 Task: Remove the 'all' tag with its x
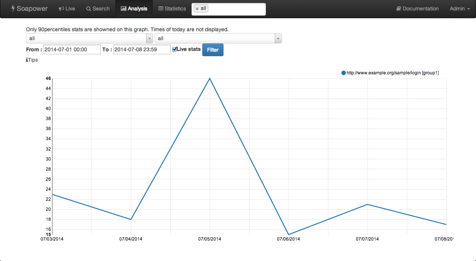point(197,9)
